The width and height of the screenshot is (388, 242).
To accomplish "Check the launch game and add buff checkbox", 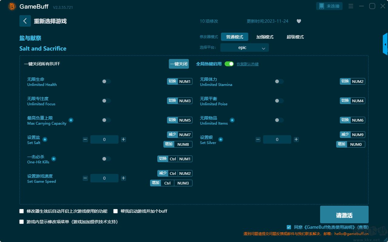I will pyautogui.click(x=115, y=211).
